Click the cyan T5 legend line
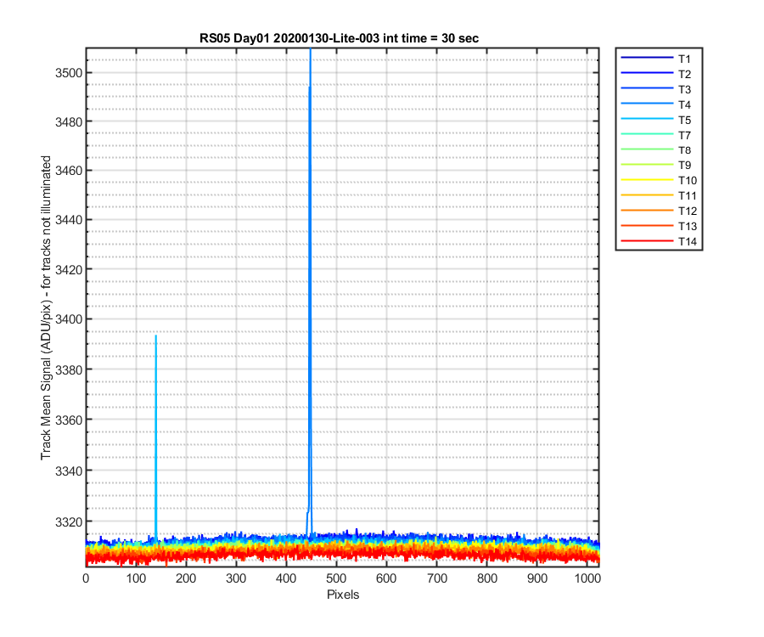764x637 pixels. click(647, 118)
